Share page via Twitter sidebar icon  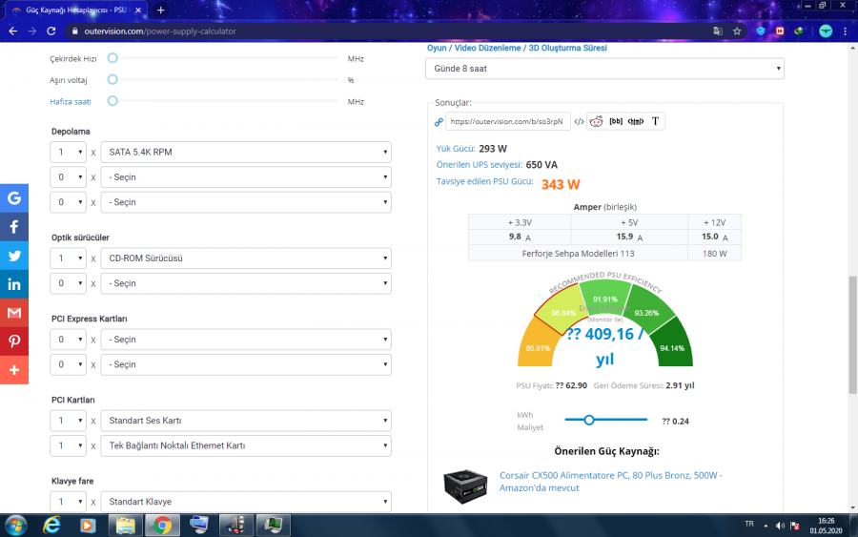click(x=14, y=256)
